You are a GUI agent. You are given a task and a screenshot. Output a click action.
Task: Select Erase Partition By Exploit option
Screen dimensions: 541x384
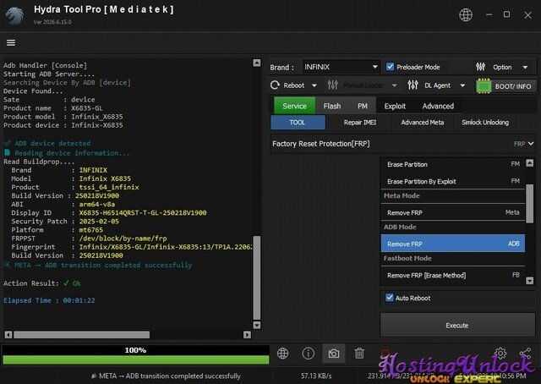[x=453, y=181]
